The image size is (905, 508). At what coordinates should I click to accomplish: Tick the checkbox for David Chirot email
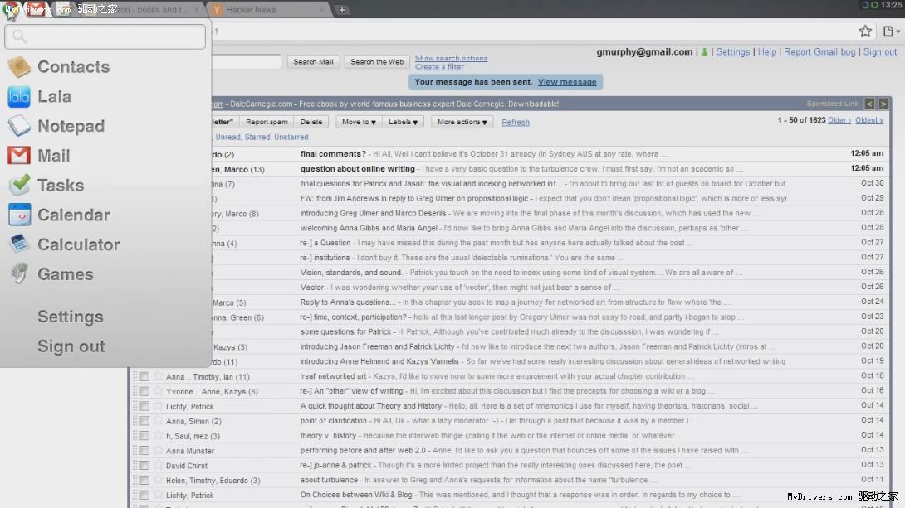[144, 466]
